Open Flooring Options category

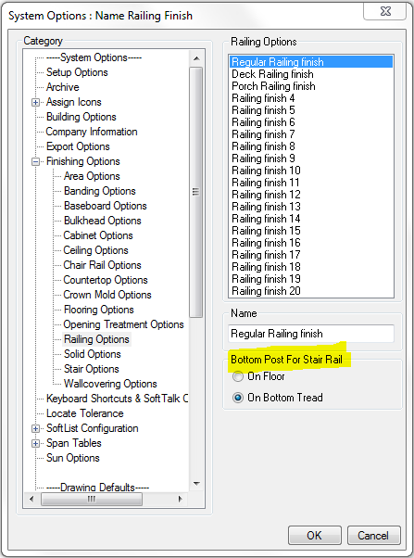click(x=98, y=310)
